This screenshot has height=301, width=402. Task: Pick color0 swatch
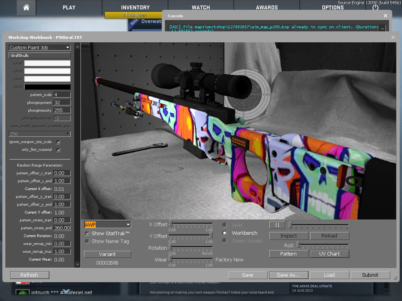click(47, 63)
